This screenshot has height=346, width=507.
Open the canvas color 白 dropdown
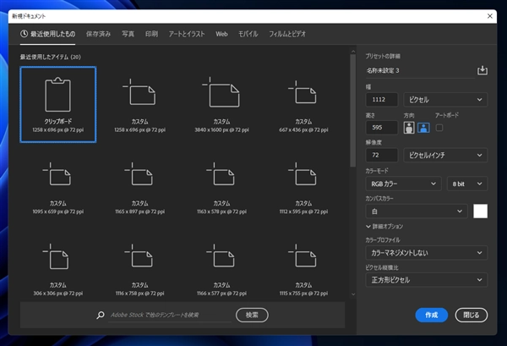coord(417,211)
